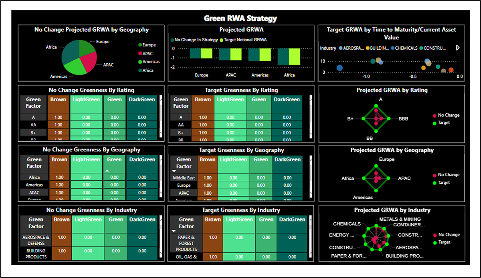Screen dimensions: 481x278
Task: Click the CONSTRU... industry legend marker
Action: pyautogui.click(x=421, y=48)
